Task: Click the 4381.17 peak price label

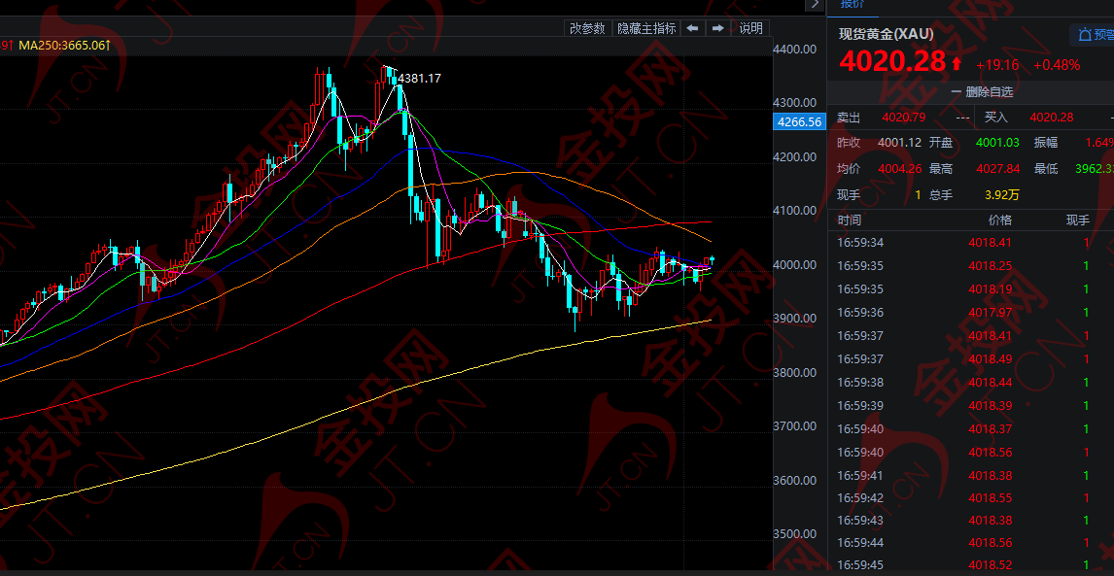Action: point(419,79)
